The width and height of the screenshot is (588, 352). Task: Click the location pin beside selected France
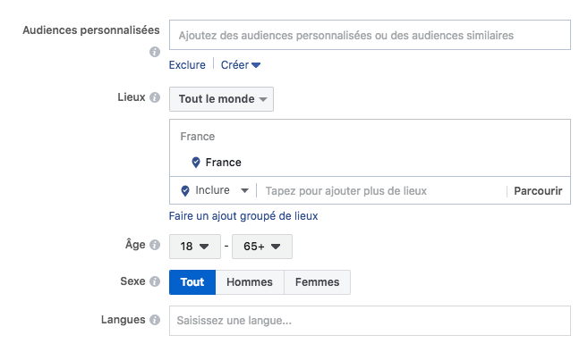pyautogui.click(x=196, y=162)
